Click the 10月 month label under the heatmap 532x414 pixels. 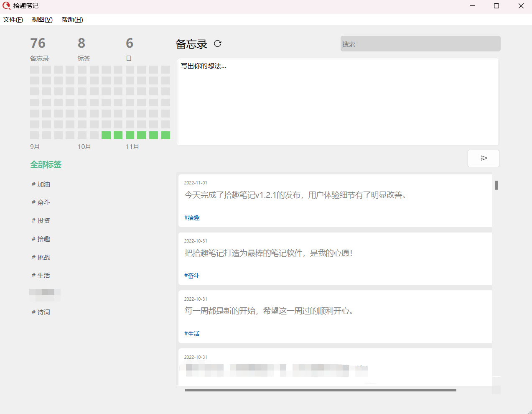[x=84, y=147]
